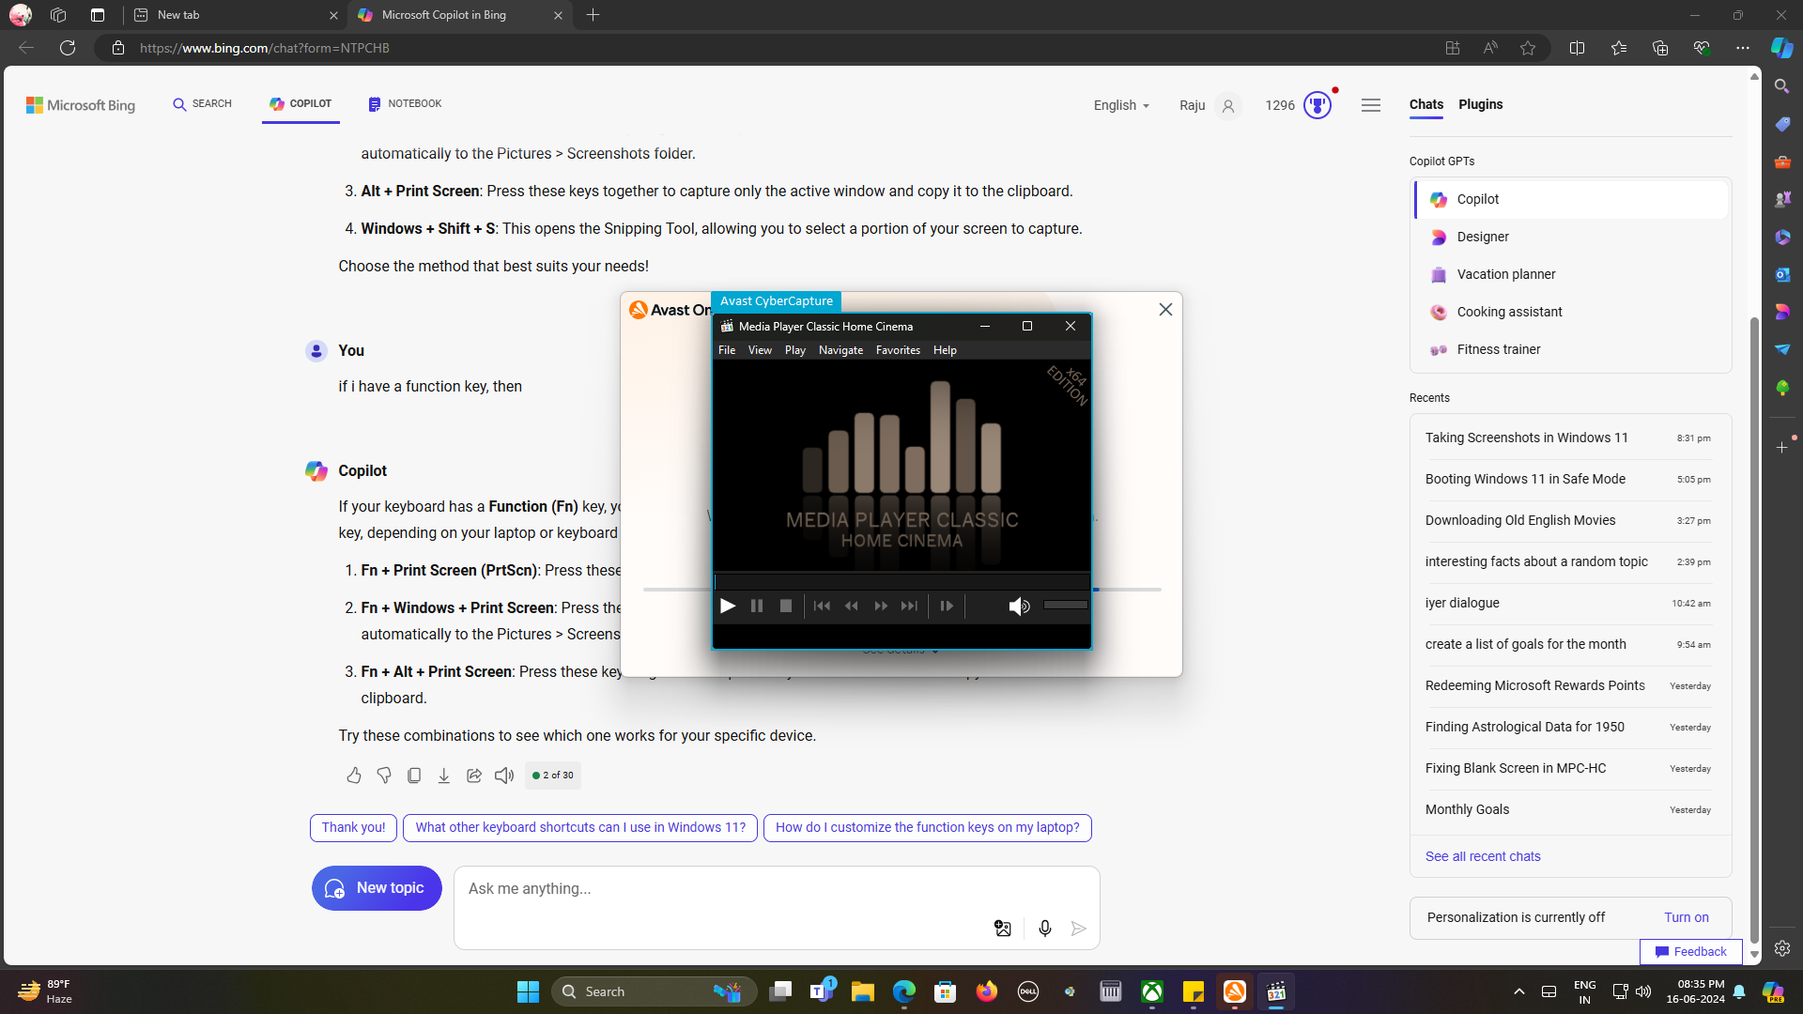The image size is (1803, 1014).
Task: Click the Pause button in Media Player Classic
Action: pyautogui.click(x=757, y=607)
